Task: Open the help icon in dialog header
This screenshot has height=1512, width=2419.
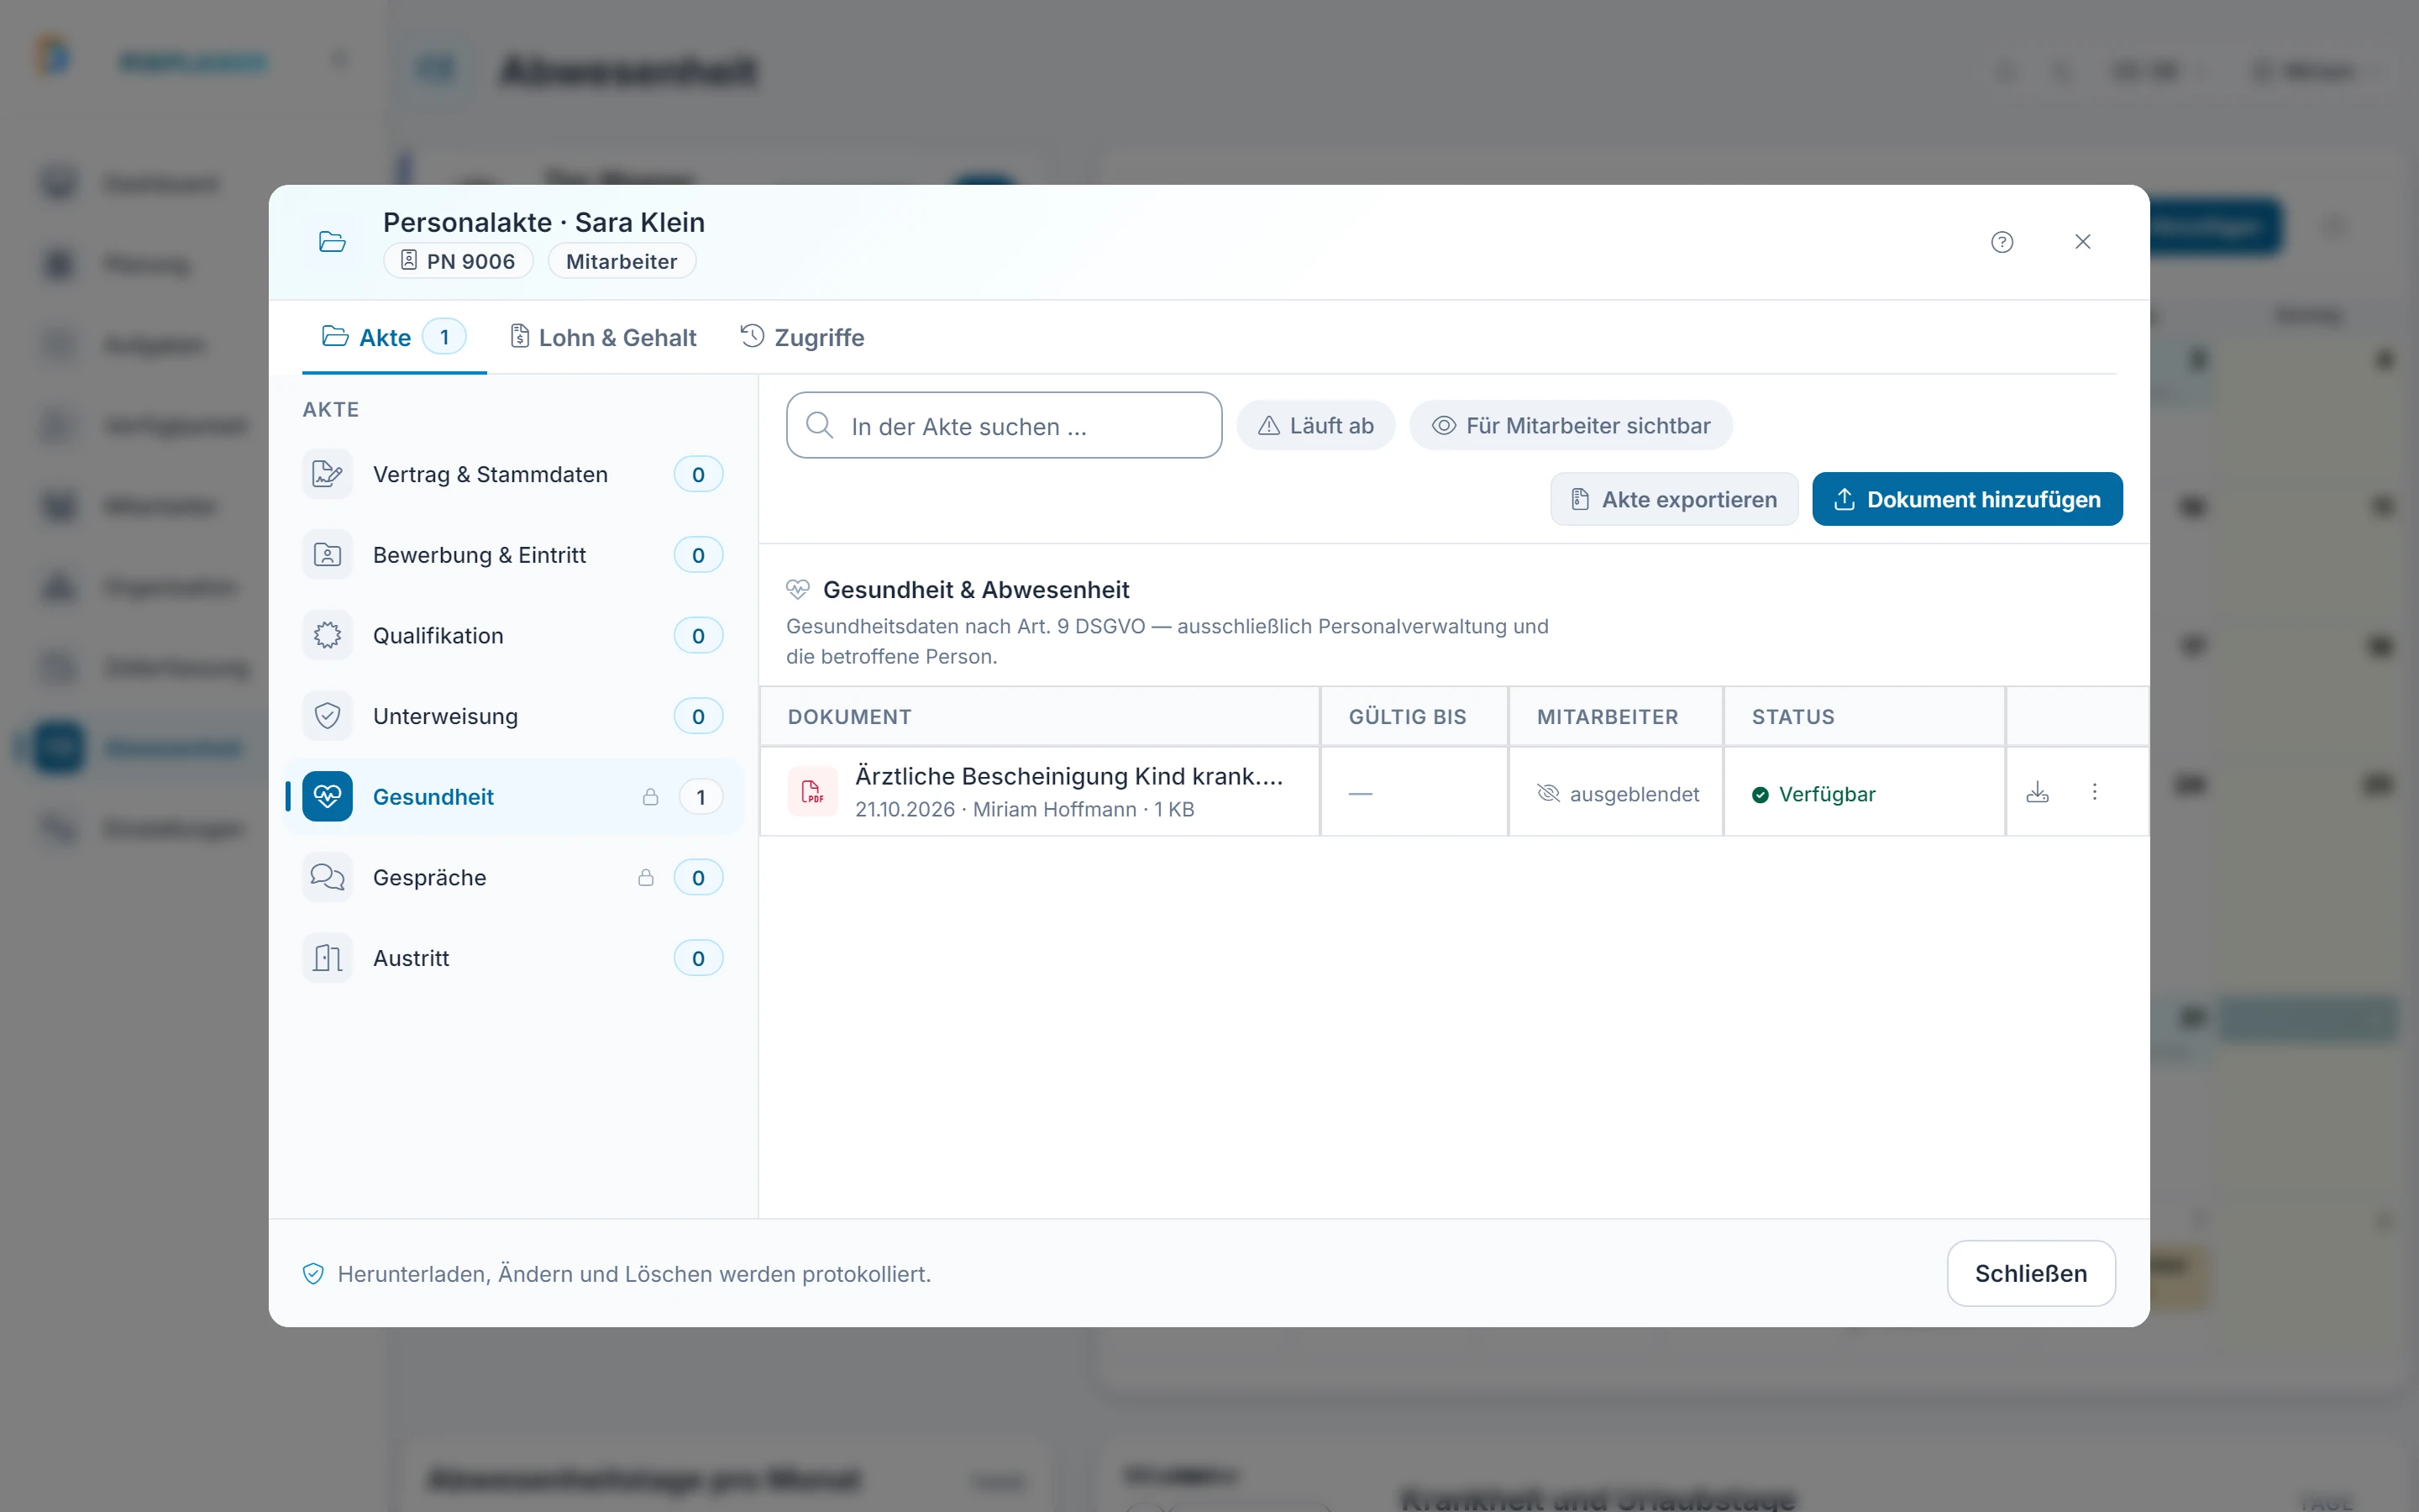Action: (x=2002, y=242)
